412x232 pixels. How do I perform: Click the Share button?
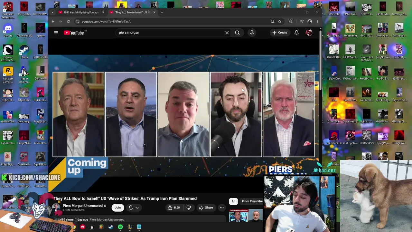206,208
